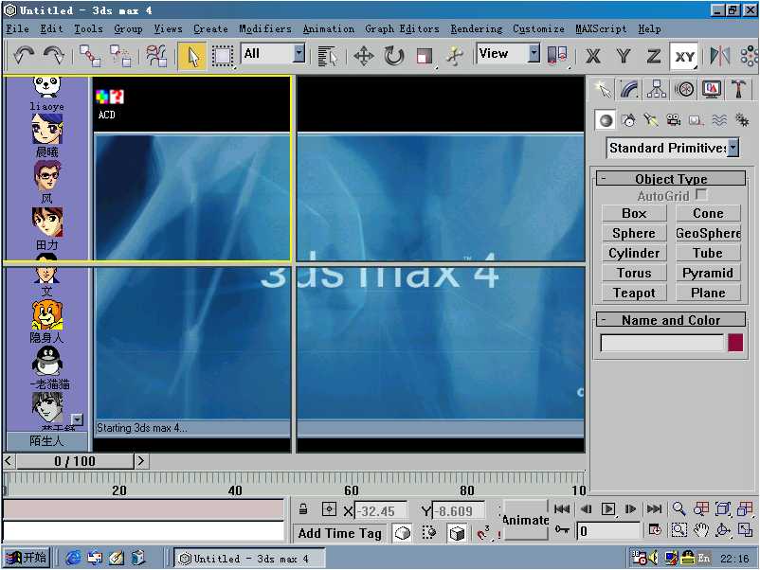Click the Zoom magnifier viewport control

tap(679, 509)
